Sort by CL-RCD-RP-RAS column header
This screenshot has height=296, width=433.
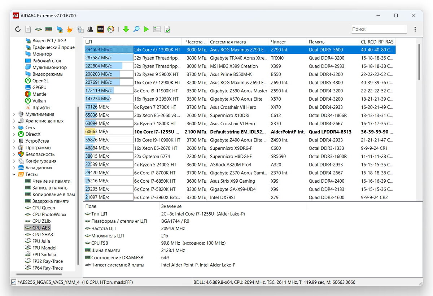click(377, 42)
